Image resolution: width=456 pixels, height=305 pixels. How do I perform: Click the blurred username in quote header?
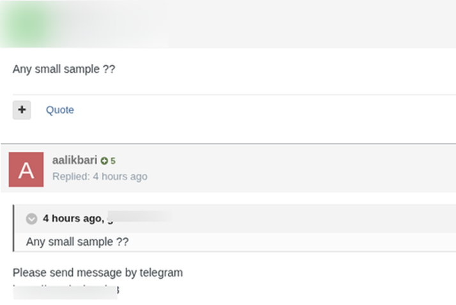coord(139,218)
